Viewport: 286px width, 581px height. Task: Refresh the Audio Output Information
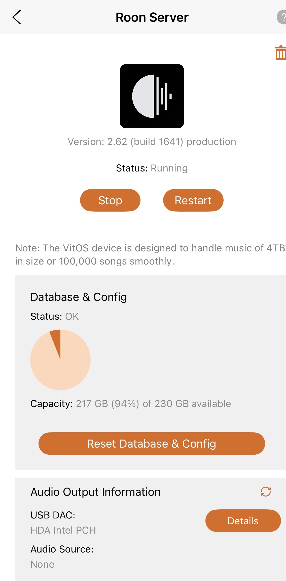click(x=266, y=492)
